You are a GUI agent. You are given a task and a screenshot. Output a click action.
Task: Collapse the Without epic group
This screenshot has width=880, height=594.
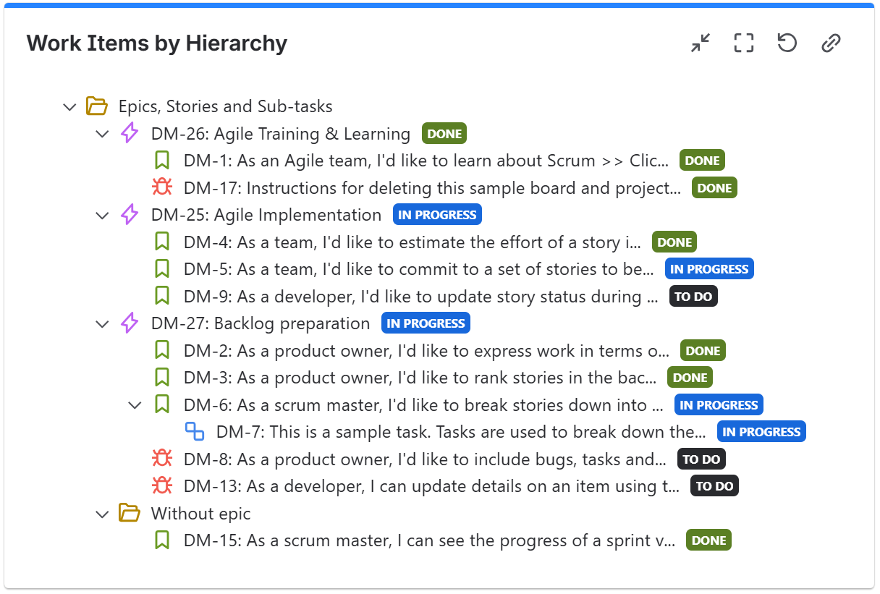click(102, 514)
